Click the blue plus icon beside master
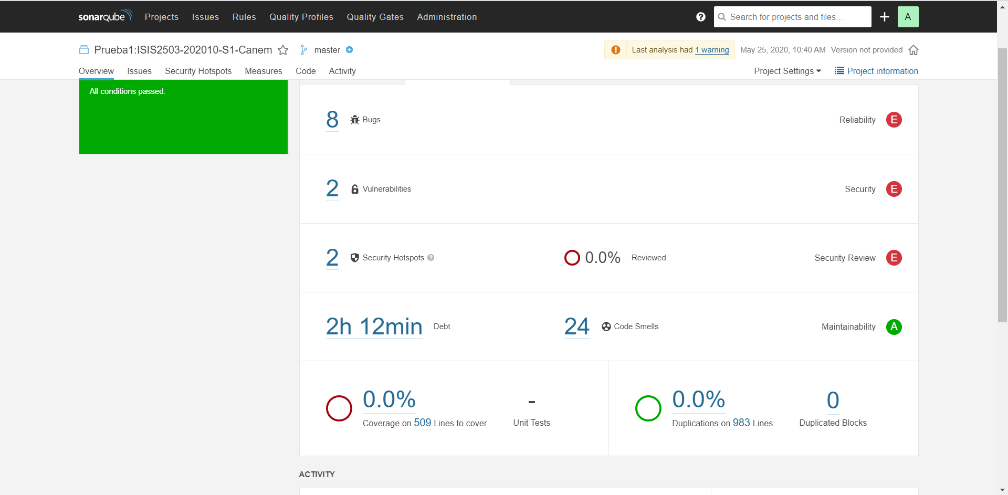Viewport: 1008px width, 495px height. pyautogui.click(x=349, y=50)
